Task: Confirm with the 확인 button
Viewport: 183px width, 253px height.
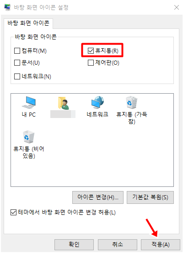Action: [x=74, y=244]
